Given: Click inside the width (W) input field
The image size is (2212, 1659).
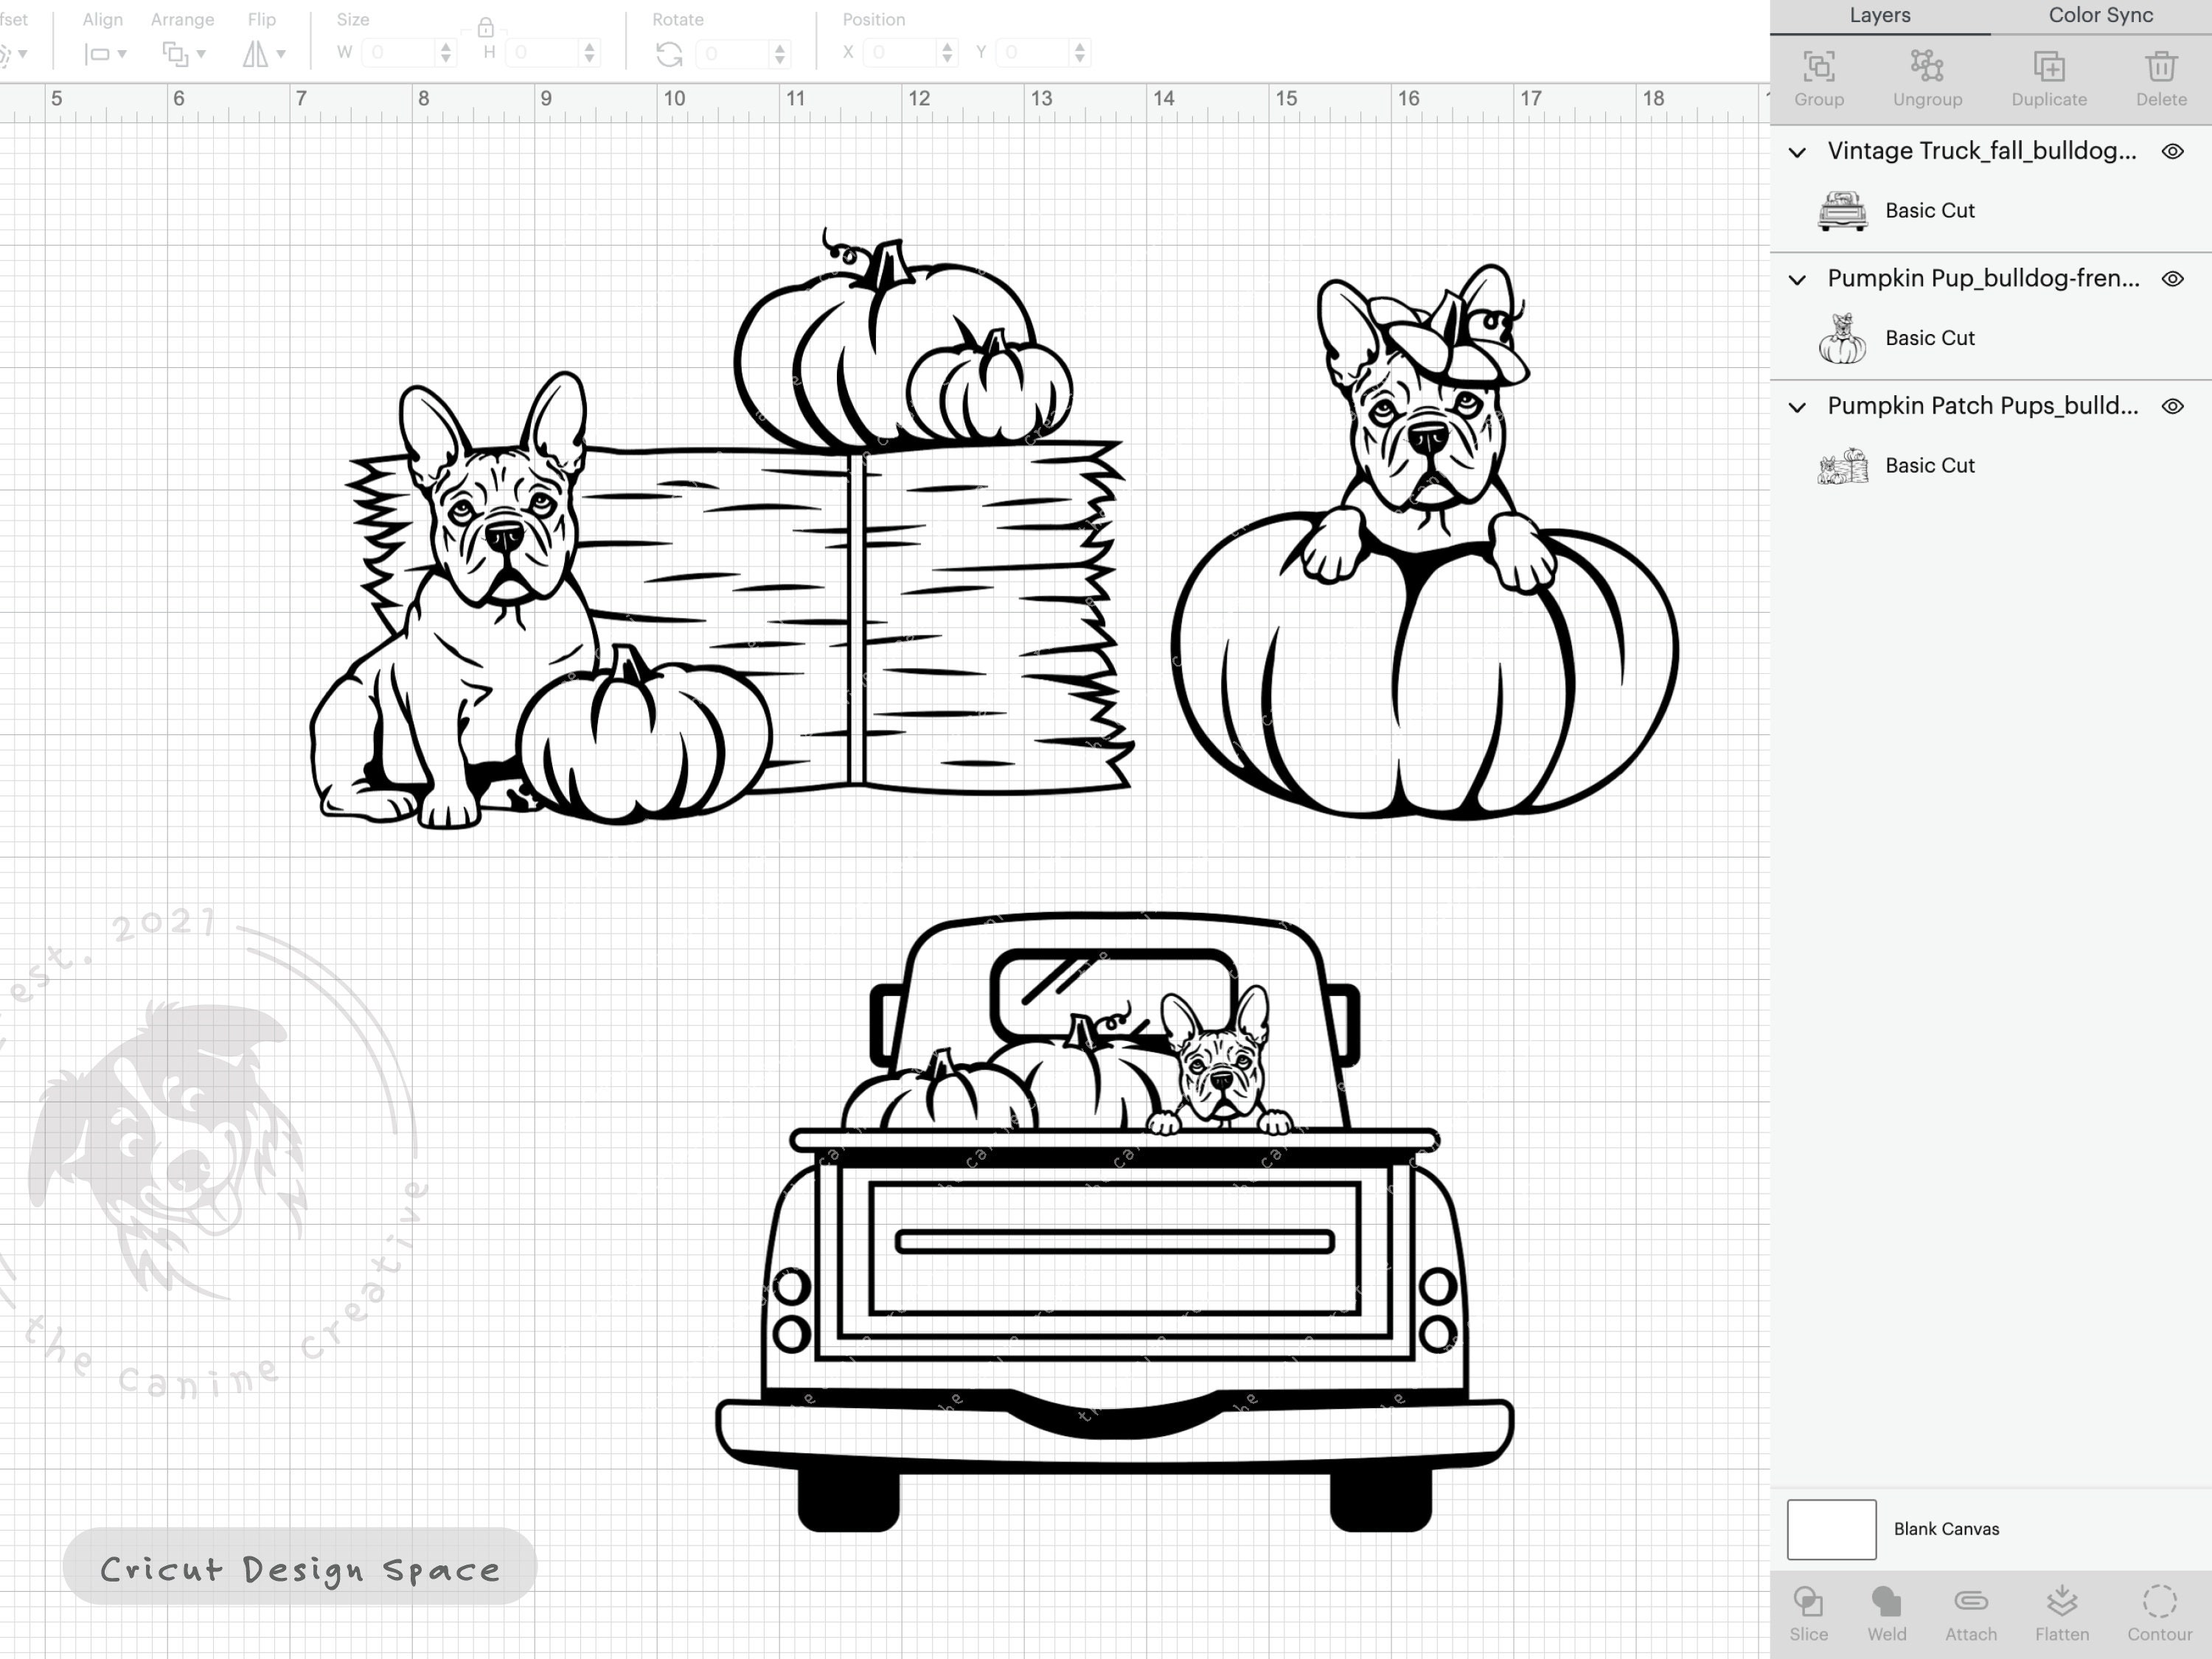Looking at the screenshot, I should [x=400, y=52].
